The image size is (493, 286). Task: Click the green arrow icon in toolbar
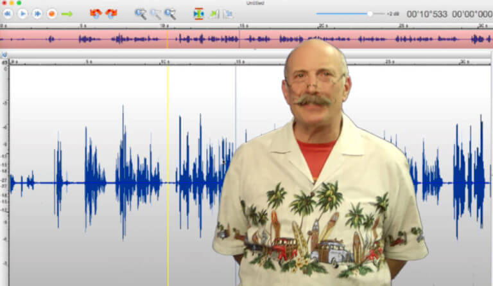67,14
